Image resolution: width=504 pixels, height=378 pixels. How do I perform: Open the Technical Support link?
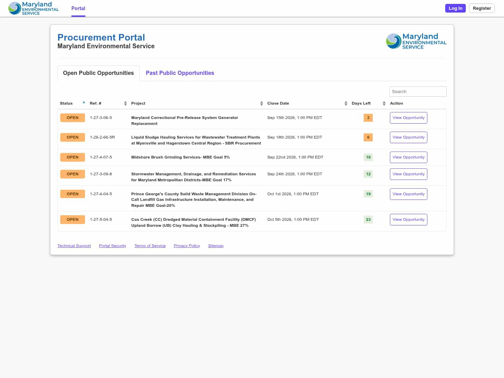pyautogui.click(x=74, y=246)
